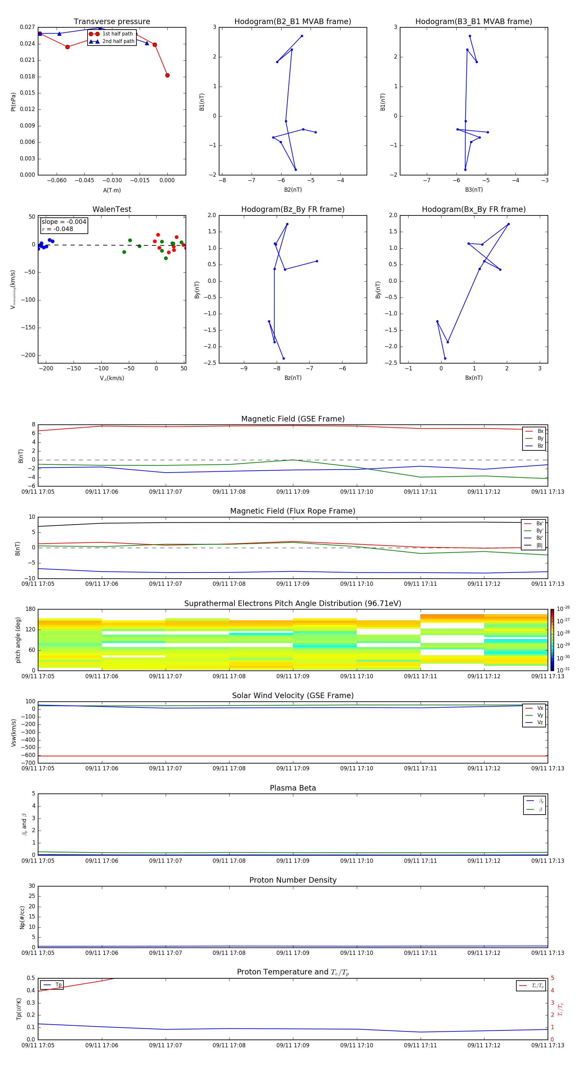This screenshot has height=1074, width=586.
Task: Click the '−200' y-tick in WalenTest plot
Action: coord(28,355)
